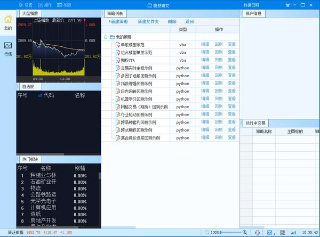
Task: Click the signal bars icon in status bar
Action: pyautogui.click(x=293, y=233)
